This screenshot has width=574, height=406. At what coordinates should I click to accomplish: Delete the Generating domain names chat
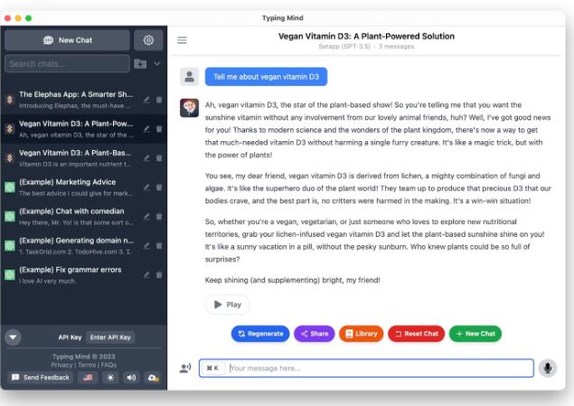pos(159,246)
